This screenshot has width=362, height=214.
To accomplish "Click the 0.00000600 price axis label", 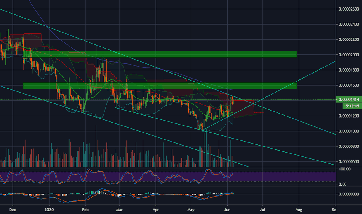I will click(x=349, y=162).
